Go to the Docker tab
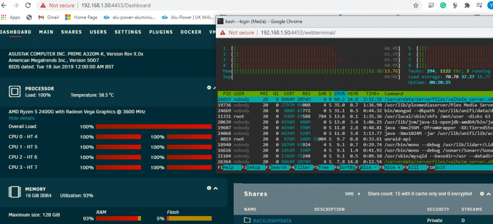This screenshot has height=224, width=493. coord(191,32)
